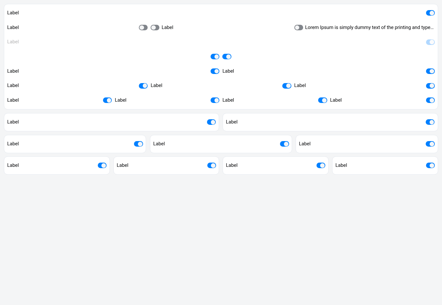Toggle the switch beside the Lorem Ipsum text
This screenshot has width=442, height=305.
click(x=299, y=28)
